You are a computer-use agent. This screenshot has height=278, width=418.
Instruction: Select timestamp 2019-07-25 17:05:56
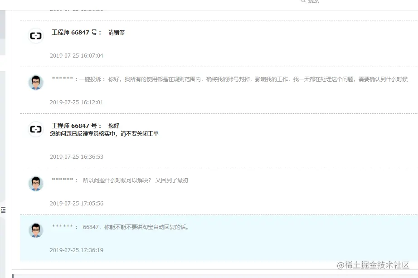pos(77,203)
